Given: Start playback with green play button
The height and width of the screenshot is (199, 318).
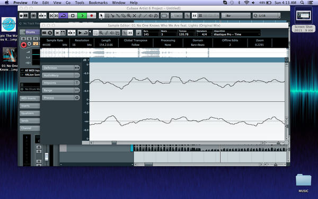Looking at the screenshot, I should (x=82, y=15).
